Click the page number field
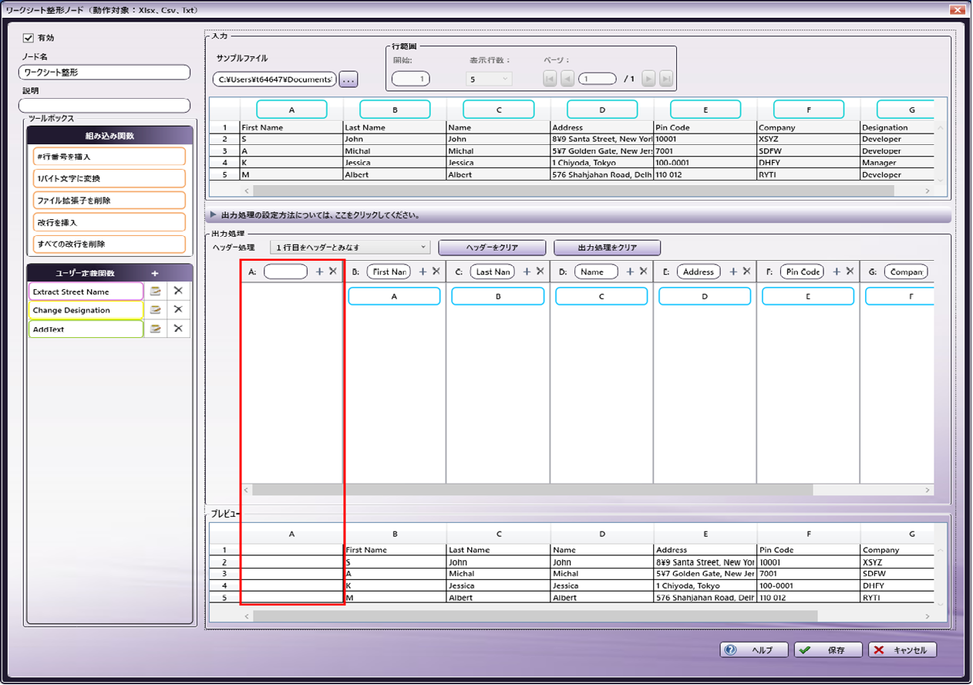973x685 pixels. (x=598, y=79)
